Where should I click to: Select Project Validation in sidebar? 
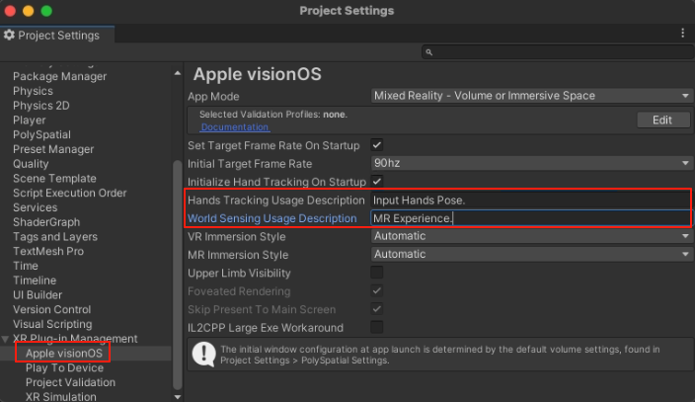pyautogui.click(x=70, y=382)
